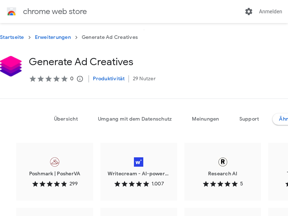Click the Anmelden sign-in link
Image resolution: width=288 pixels, height=216 pixels.
[270, 12]
